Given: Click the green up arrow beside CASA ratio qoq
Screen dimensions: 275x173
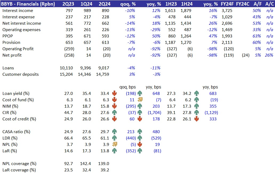Looking at the screenshot, I should tap(115, 132).
